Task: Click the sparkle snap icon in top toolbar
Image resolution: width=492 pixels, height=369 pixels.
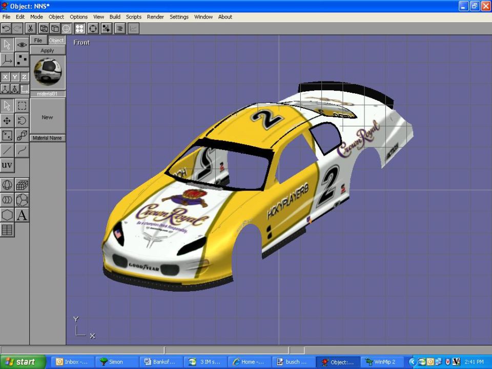Action: pyautogui.click(x=107, y=29)
